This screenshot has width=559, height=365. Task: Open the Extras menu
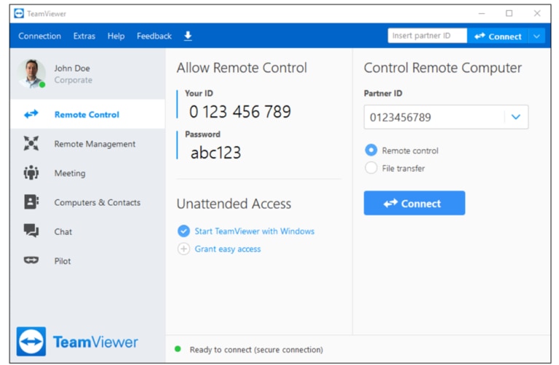pos(84,36)
